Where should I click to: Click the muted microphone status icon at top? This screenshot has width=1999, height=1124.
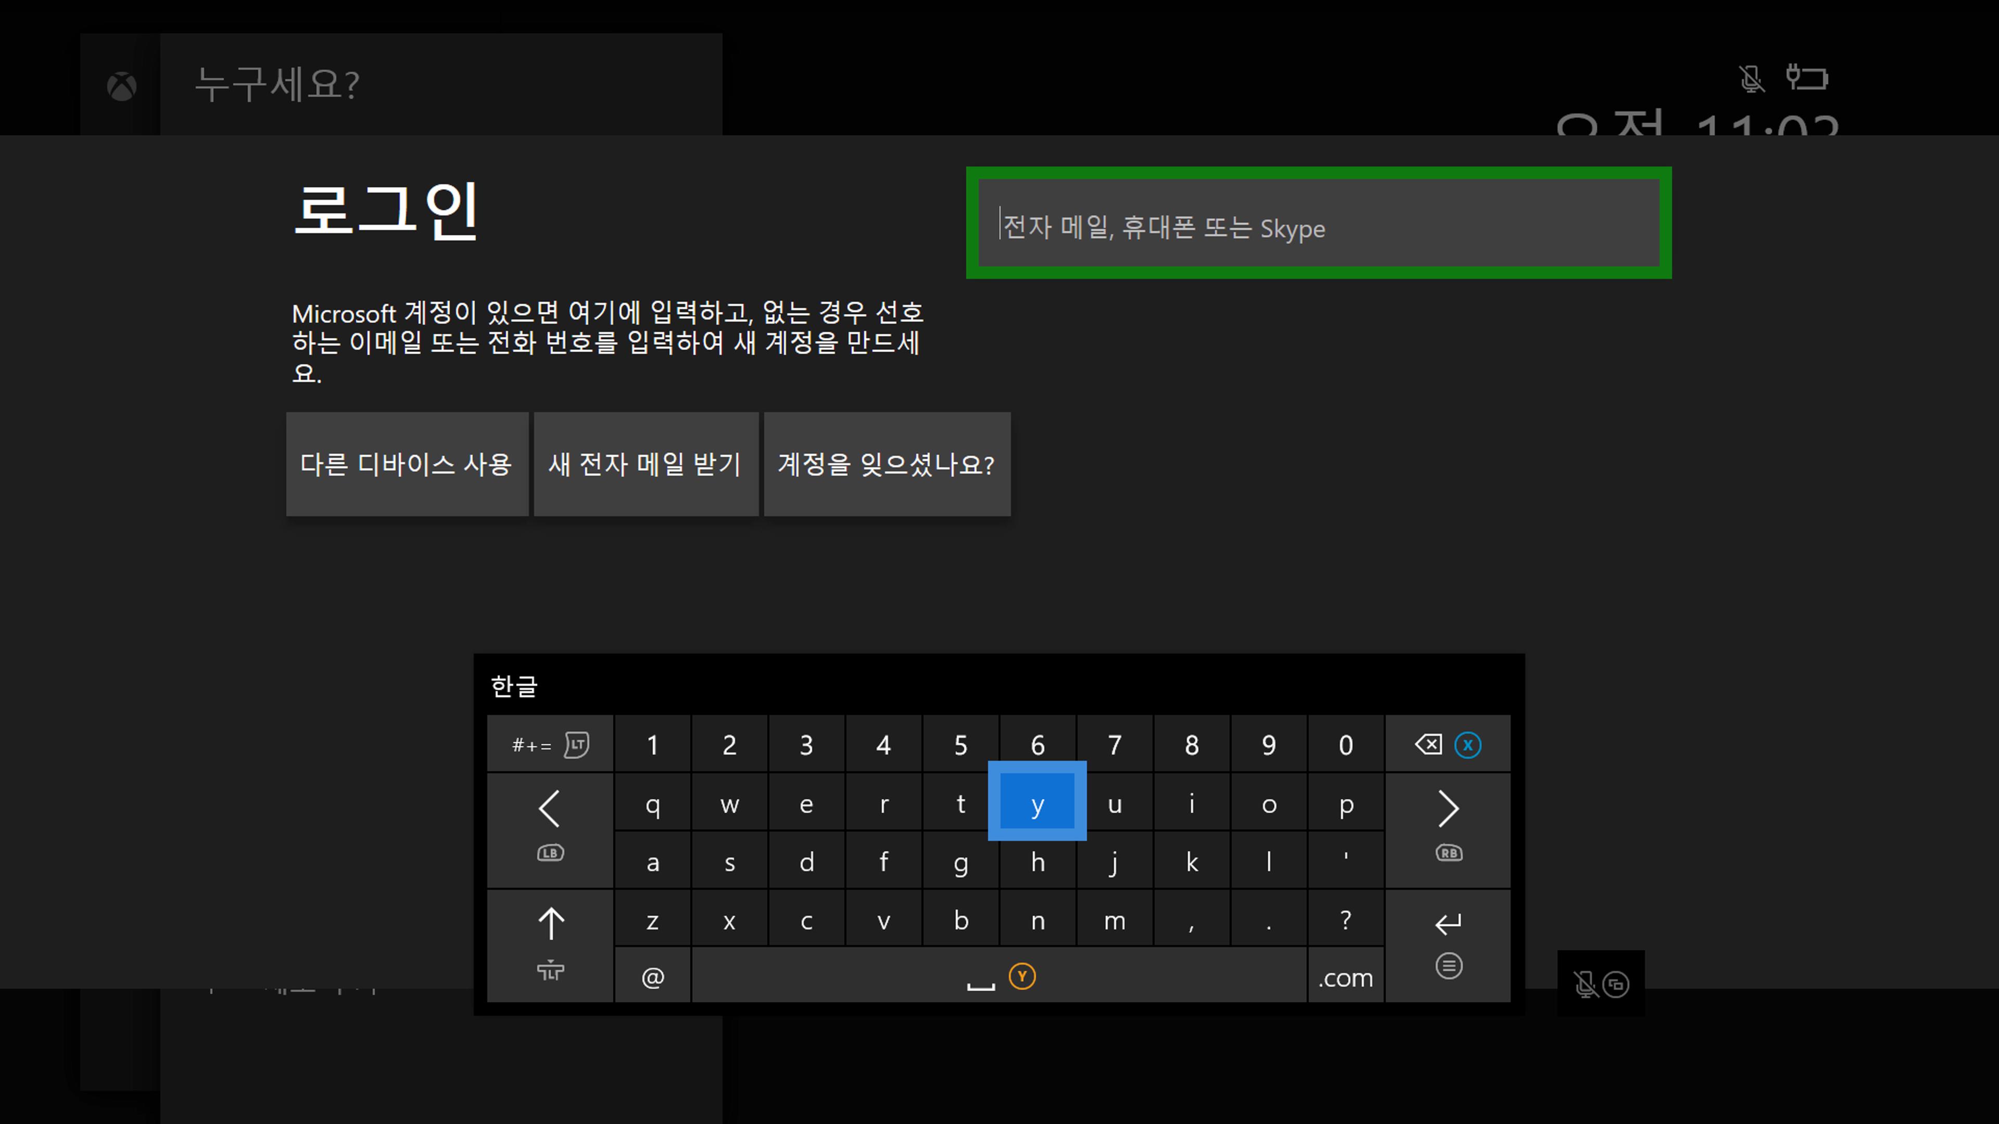point(1751,79)
